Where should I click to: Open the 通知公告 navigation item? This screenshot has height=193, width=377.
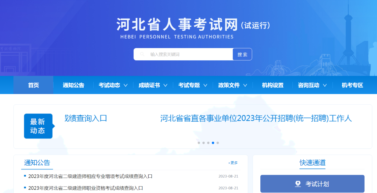tap(73, 85)
